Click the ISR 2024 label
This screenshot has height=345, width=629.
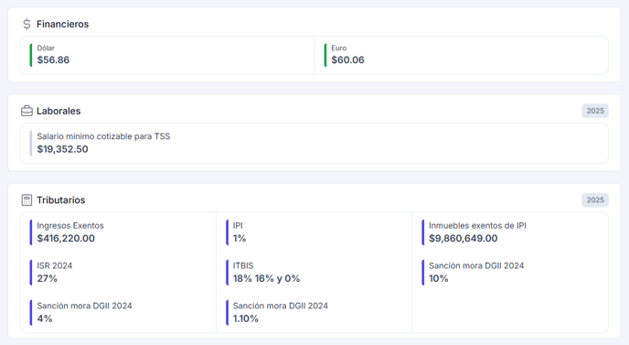coord(55,265)
